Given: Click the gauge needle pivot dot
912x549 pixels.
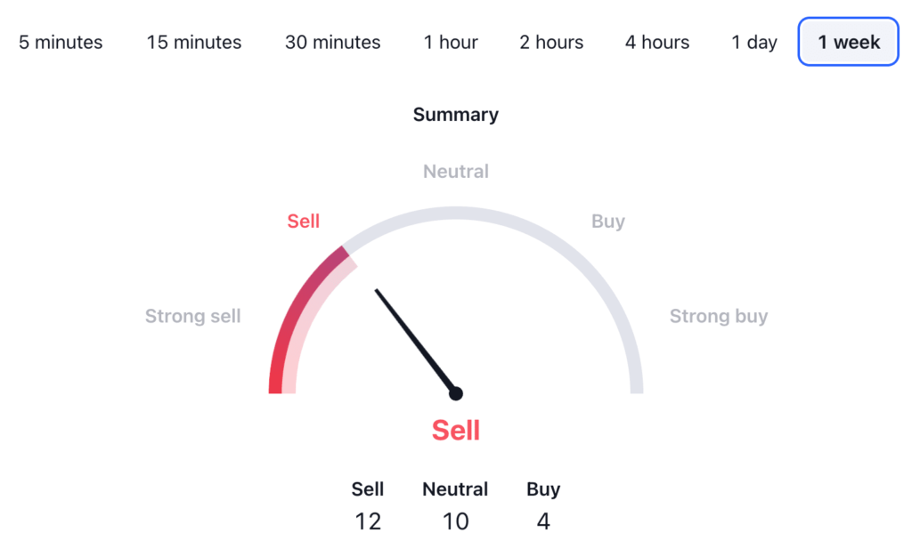Looking at the screenshot, I should [x=455, y=393].
